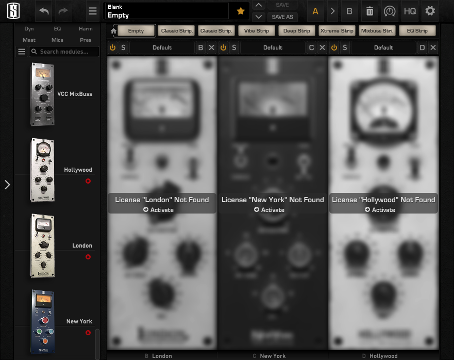Remove the London module with X

point(211,47)
